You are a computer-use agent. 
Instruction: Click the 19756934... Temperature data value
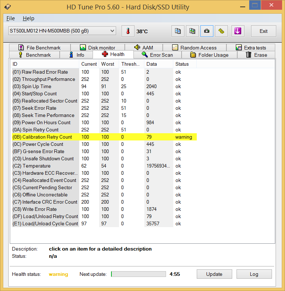pyautogui.click(x=158, y=166)
